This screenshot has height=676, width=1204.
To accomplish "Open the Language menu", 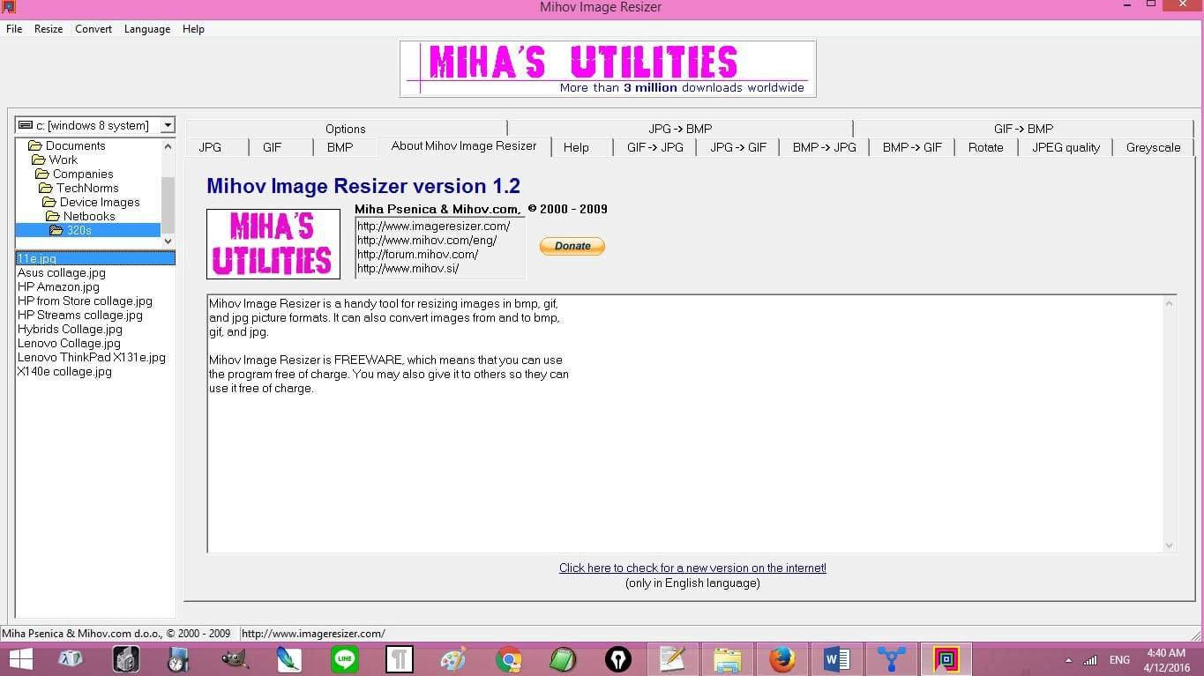I will [x=146, y=29].
